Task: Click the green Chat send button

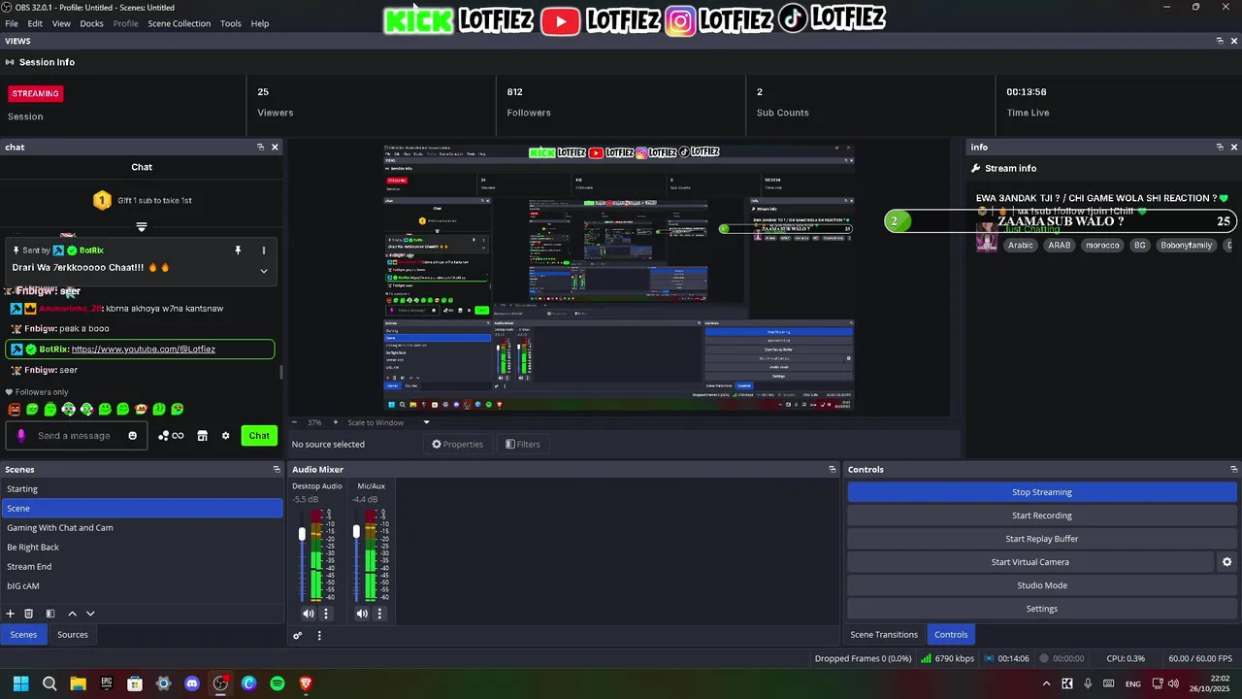Action: pyautogui.click(x=259, y=436)
